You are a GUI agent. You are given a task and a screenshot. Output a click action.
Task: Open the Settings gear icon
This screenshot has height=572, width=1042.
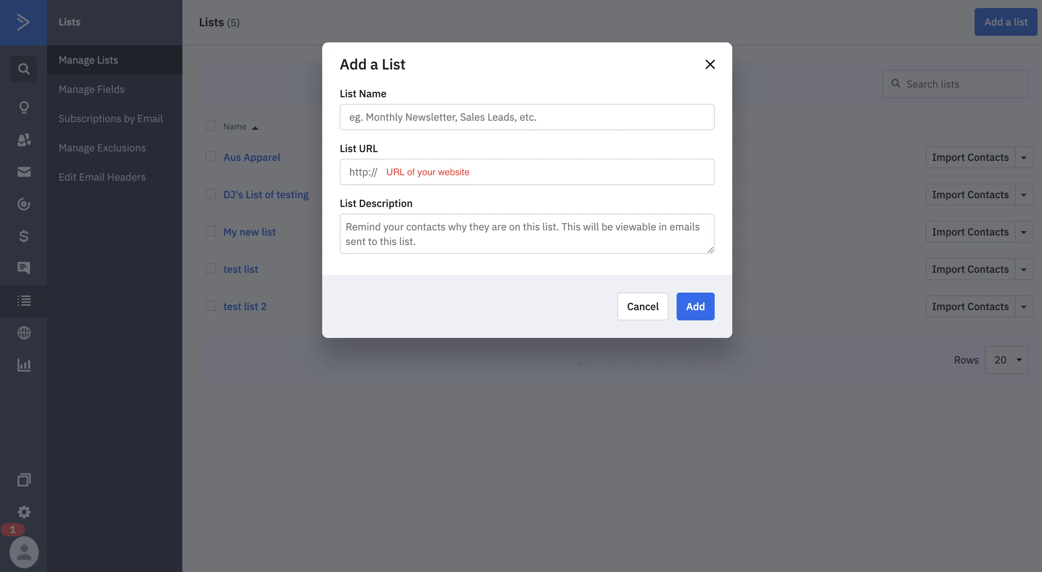pos(23,512)
